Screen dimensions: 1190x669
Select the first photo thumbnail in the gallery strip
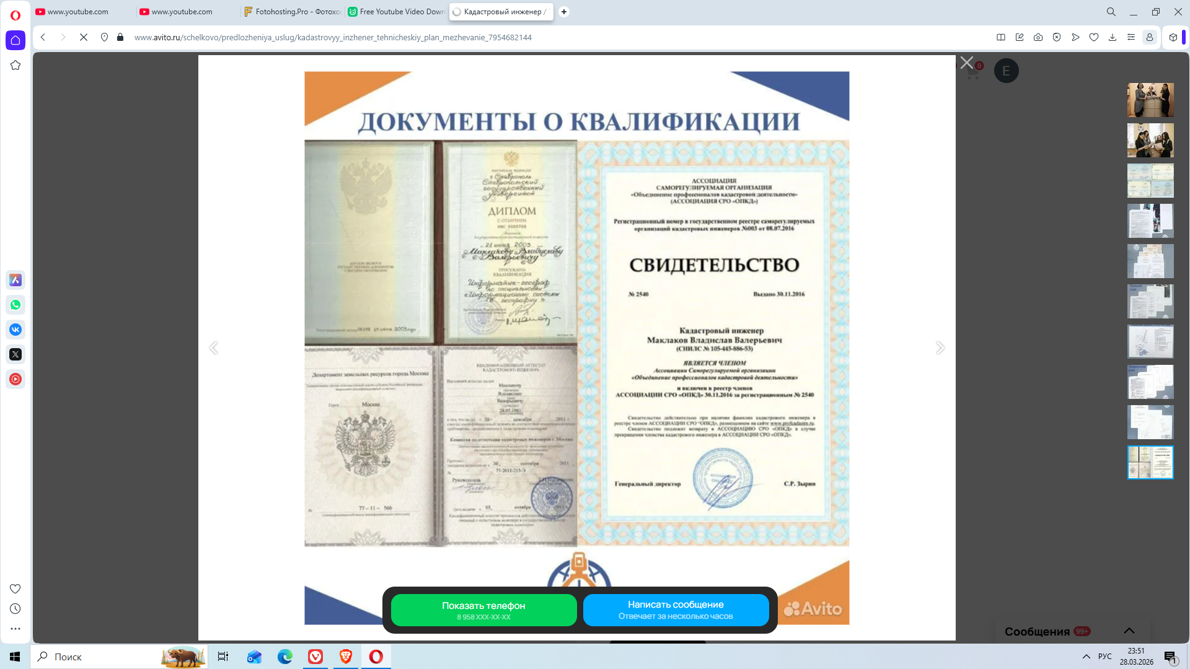point(1150,100)
